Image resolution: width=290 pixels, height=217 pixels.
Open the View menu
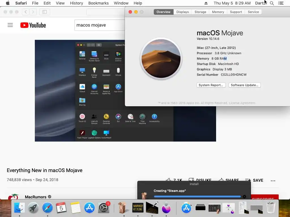60,3
